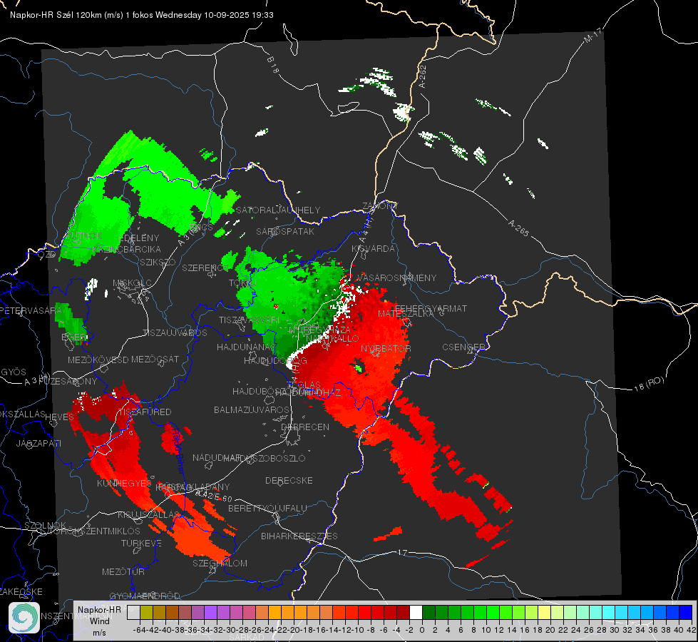The image size is (698, 642).
Task: Click the TISZAÚJVÁROS label
Action: [x=175, y=333]
